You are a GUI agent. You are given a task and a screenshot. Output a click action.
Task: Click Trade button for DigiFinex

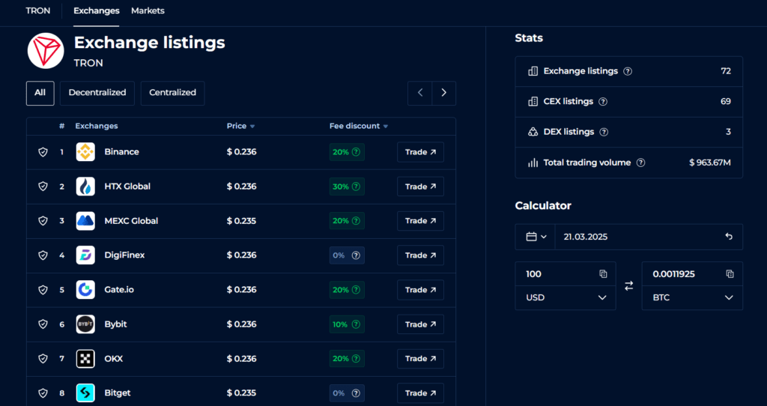[x=421, y=255]
